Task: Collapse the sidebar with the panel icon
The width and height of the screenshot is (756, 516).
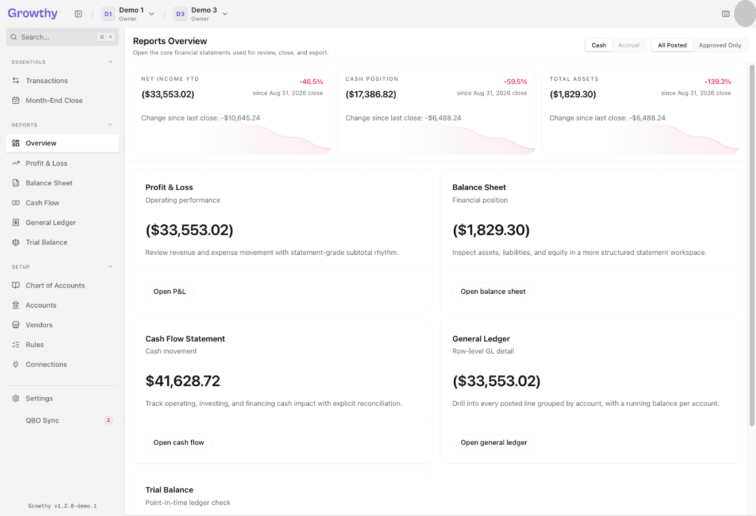Action: pyautogui.click(x=79, y=14)
